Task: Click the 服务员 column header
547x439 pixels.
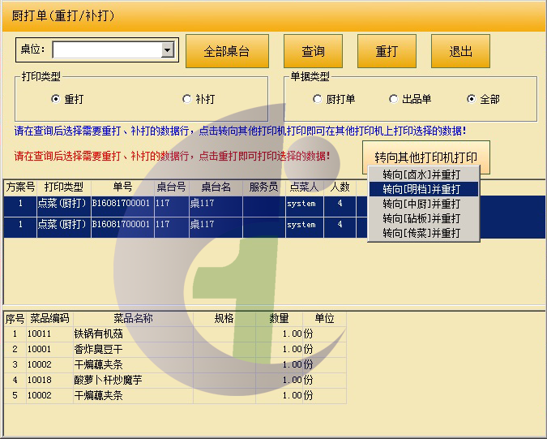Action: click(x=263, y=187)
